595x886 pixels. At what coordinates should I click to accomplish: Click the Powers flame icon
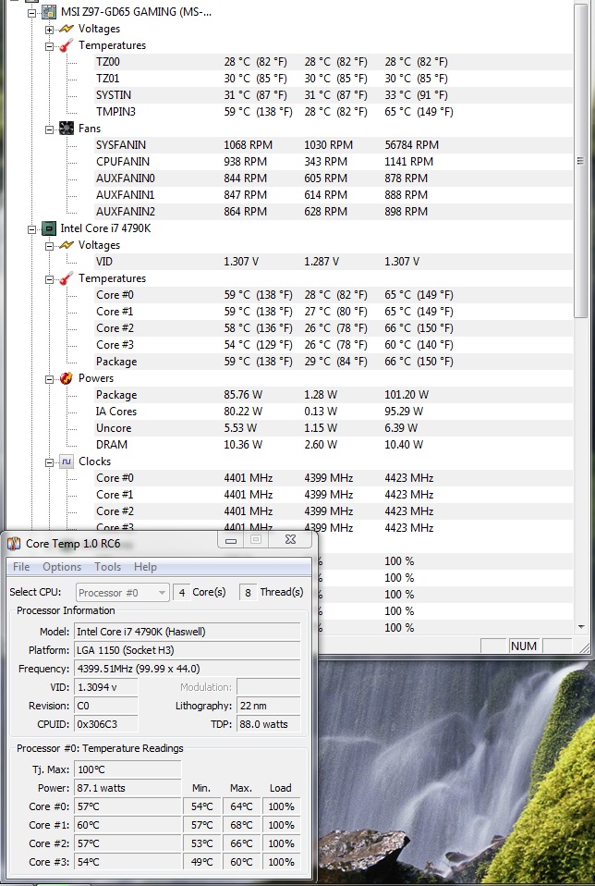tap(67, 378)
